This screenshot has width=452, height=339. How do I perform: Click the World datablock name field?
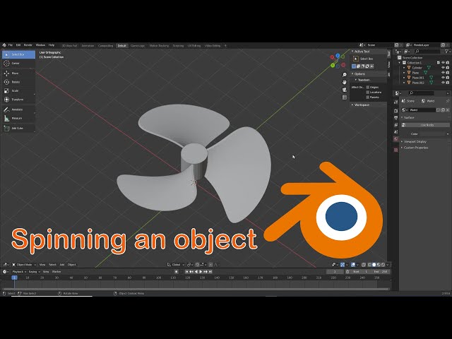click(422, 110)
